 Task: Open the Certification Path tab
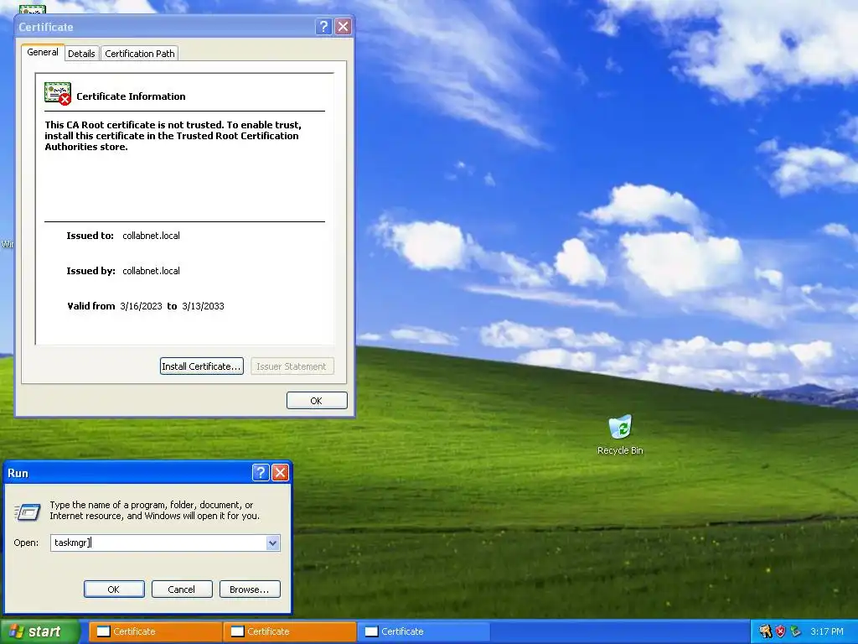point(140,54)
